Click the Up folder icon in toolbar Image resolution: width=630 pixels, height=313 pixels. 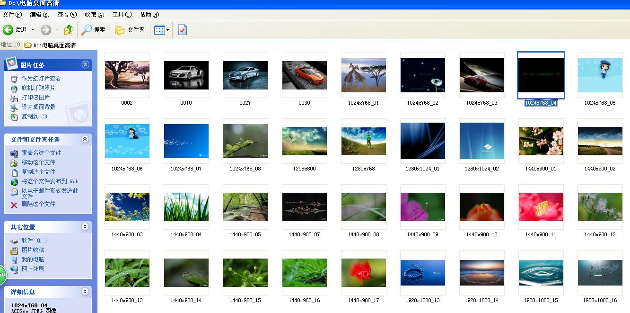tap(69, 30)
